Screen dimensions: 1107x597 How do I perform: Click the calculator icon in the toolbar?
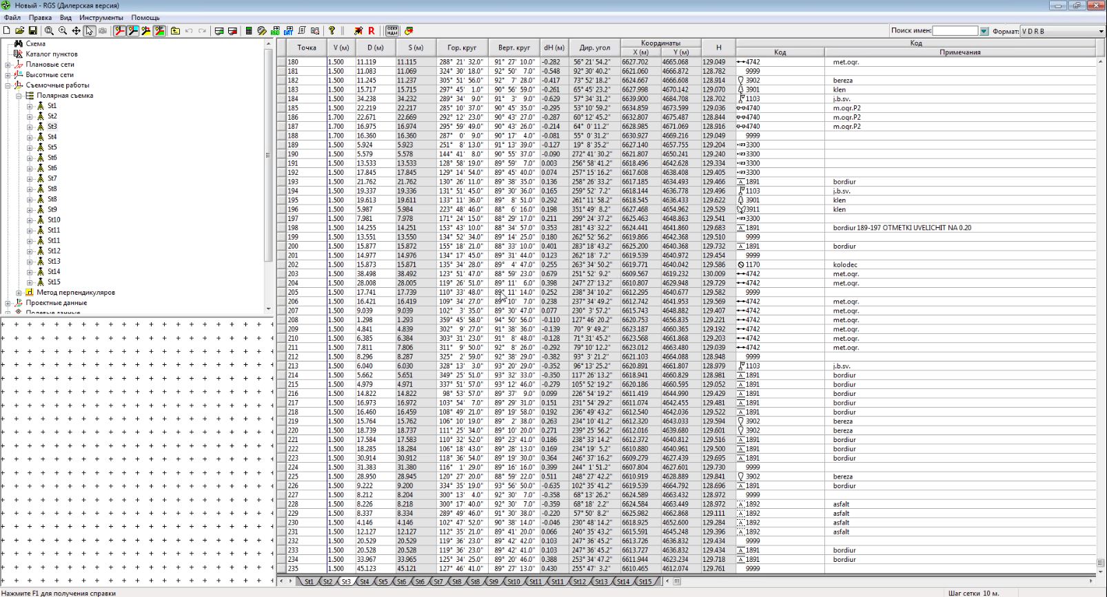(x=249, y=31)
